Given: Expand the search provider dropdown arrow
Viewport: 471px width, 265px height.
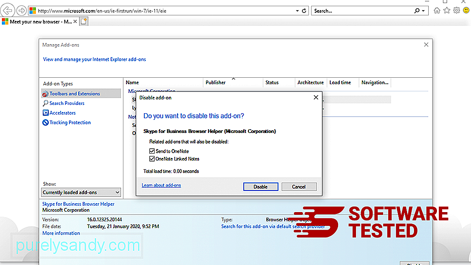Looking at the screenshot, I should point(423,11).
